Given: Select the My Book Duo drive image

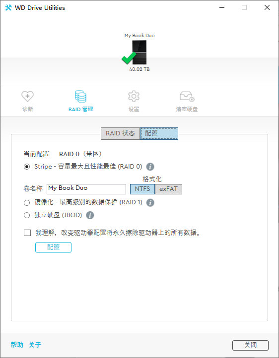Looking at the screenshot, I should [x=139, y=52].
